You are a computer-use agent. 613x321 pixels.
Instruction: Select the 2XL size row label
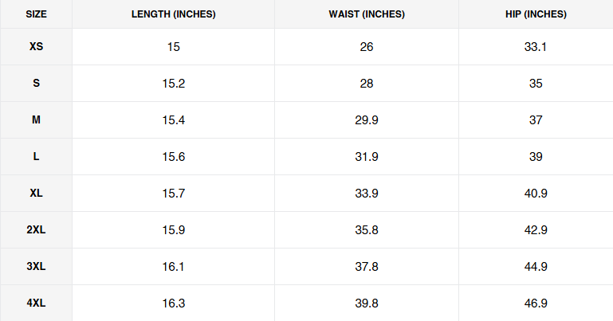point(36,230)
